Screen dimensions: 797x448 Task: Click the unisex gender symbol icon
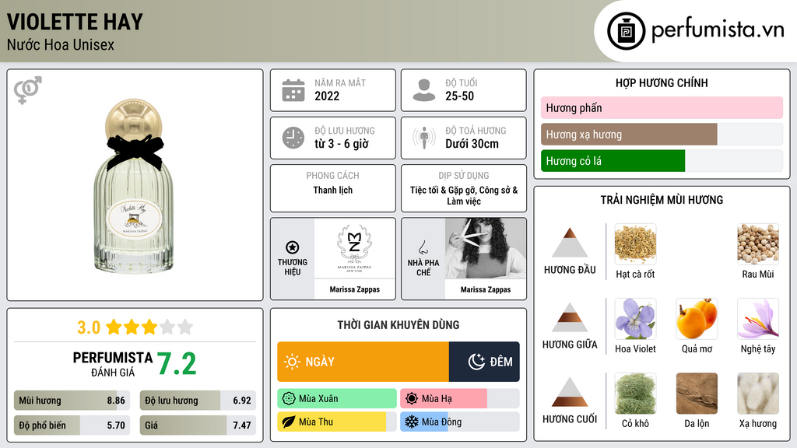tap(28, 90)
